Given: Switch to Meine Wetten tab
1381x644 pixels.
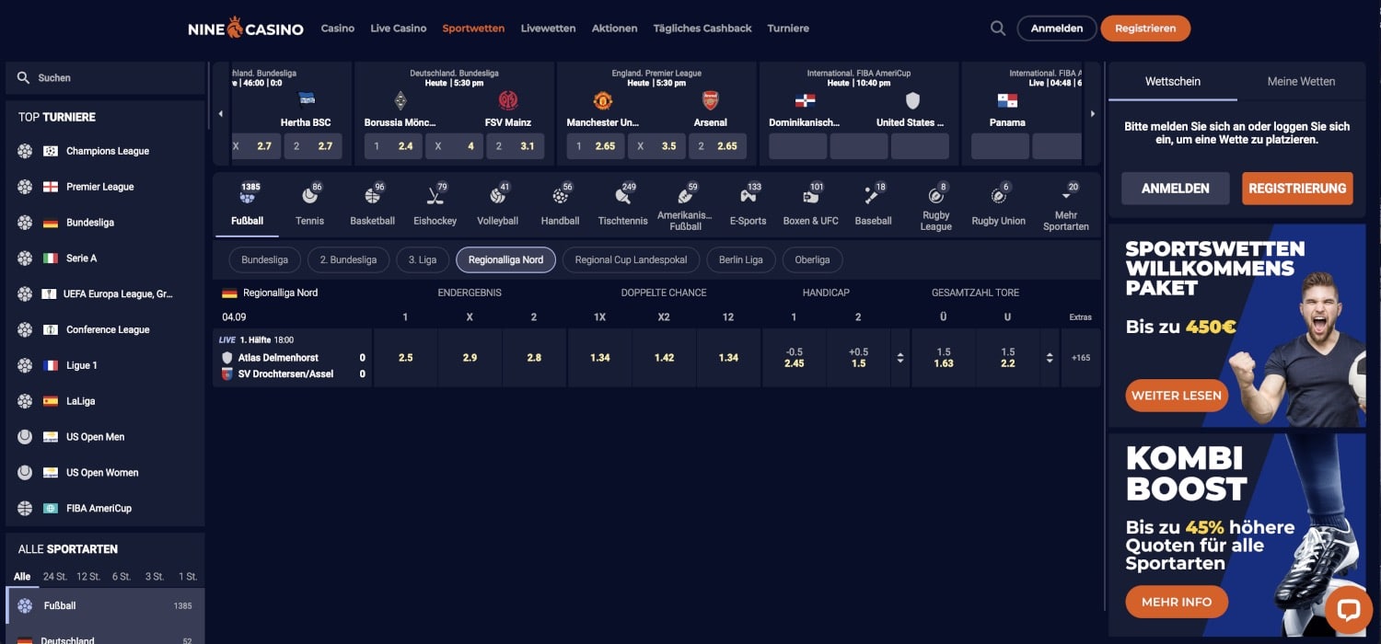Looking at the screenshot, I should pyautogui.click(x=1301, y=81).
